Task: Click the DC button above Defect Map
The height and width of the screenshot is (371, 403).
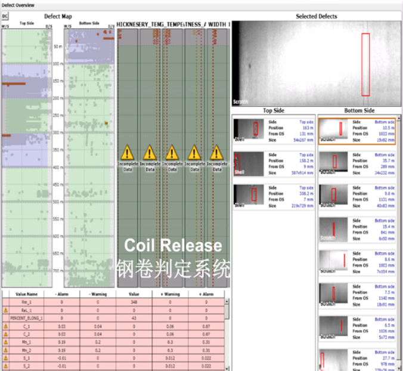Action: pos(5,16)
